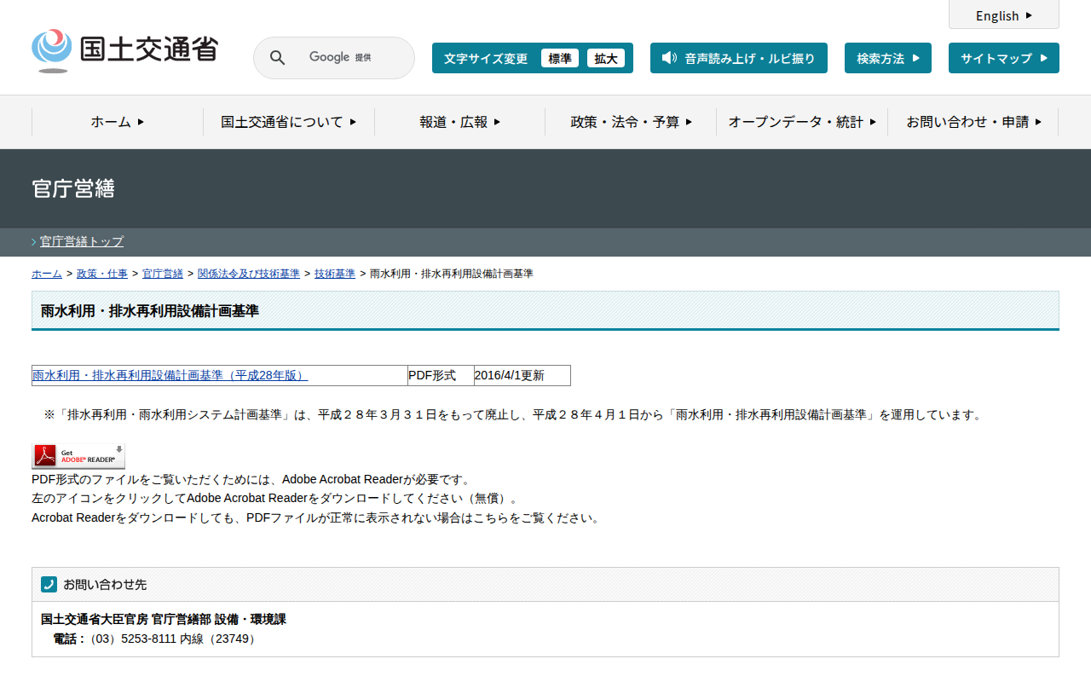This screenshot has height=682, width=1091.
Task: Click the speaker icon for 音声読み上げ
Action: [x=669, y=58]
